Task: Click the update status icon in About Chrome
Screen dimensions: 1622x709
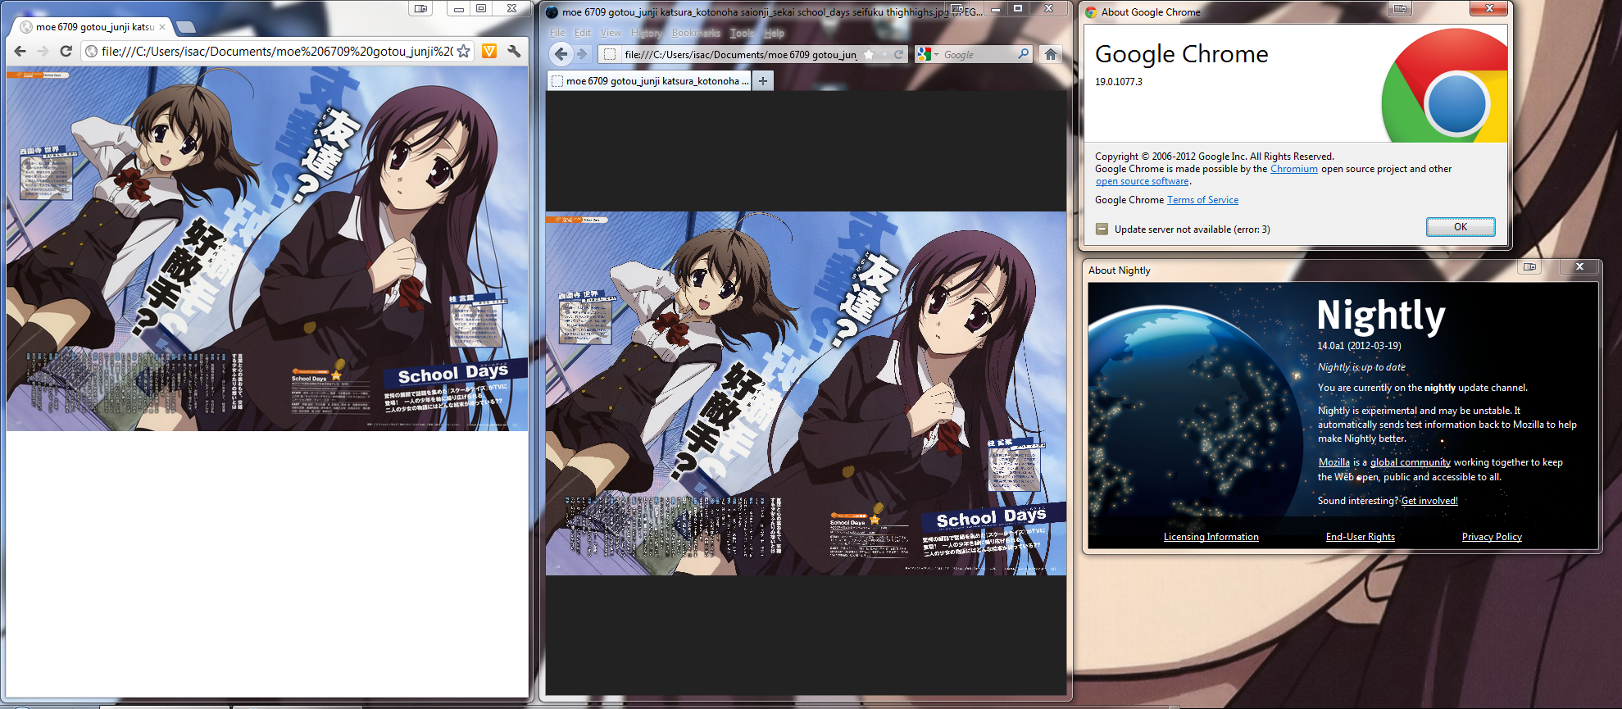Action: coord(1102,230)
